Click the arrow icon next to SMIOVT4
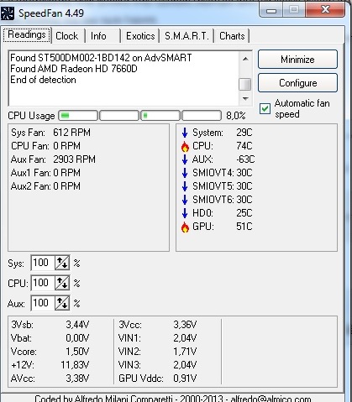 (185, 173)
